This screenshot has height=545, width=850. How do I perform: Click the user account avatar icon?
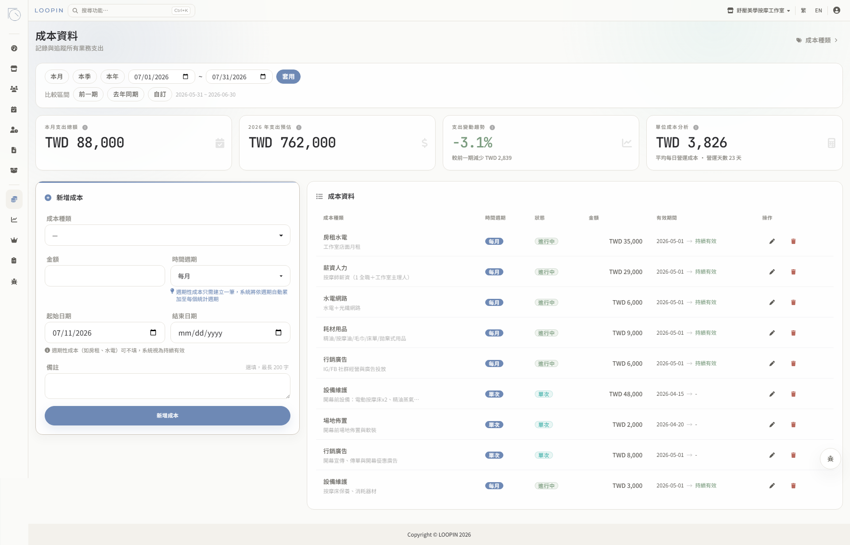click(x=836, y=10)
